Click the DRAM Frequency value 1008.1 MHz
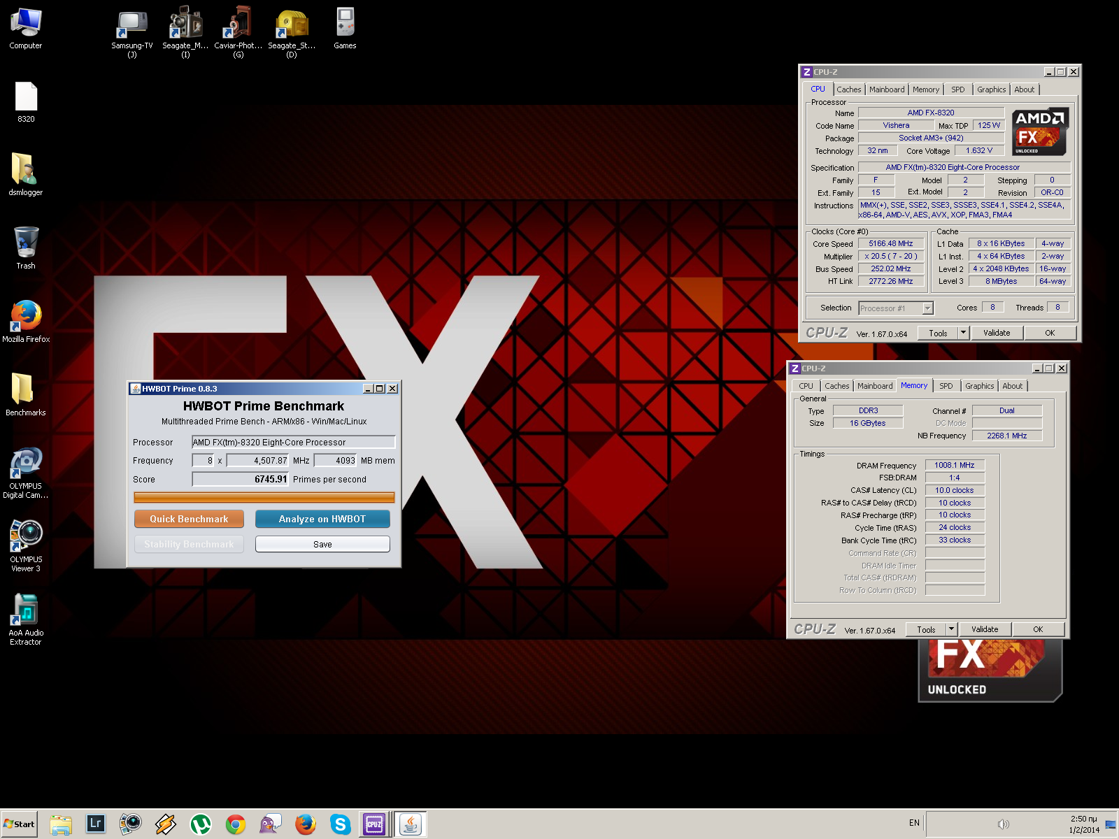Viewport: 1119px width, 839px height. [x=955, y=465]
